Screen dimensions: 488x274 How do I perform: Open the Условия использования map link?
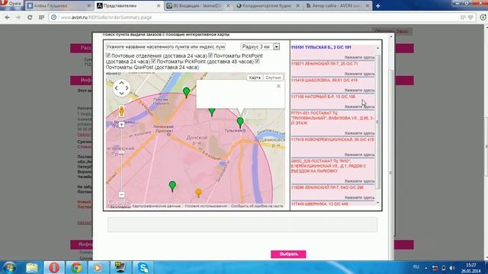(206, 206)
